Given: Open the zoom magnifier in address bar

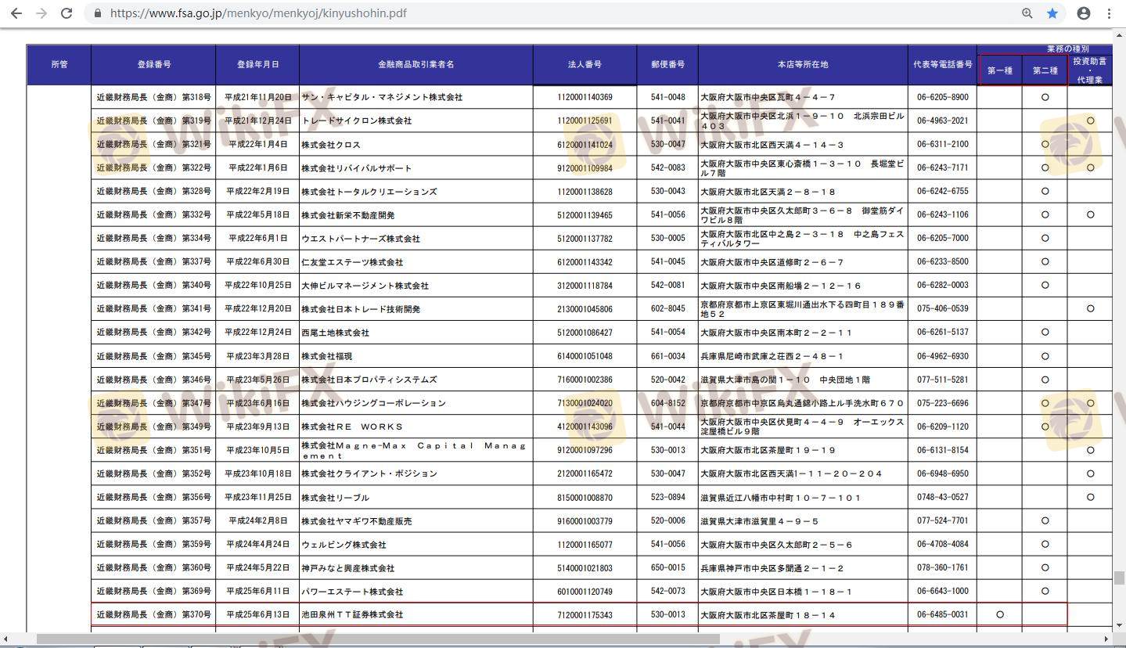Looking at the screenshot, I should [1027, 13].
